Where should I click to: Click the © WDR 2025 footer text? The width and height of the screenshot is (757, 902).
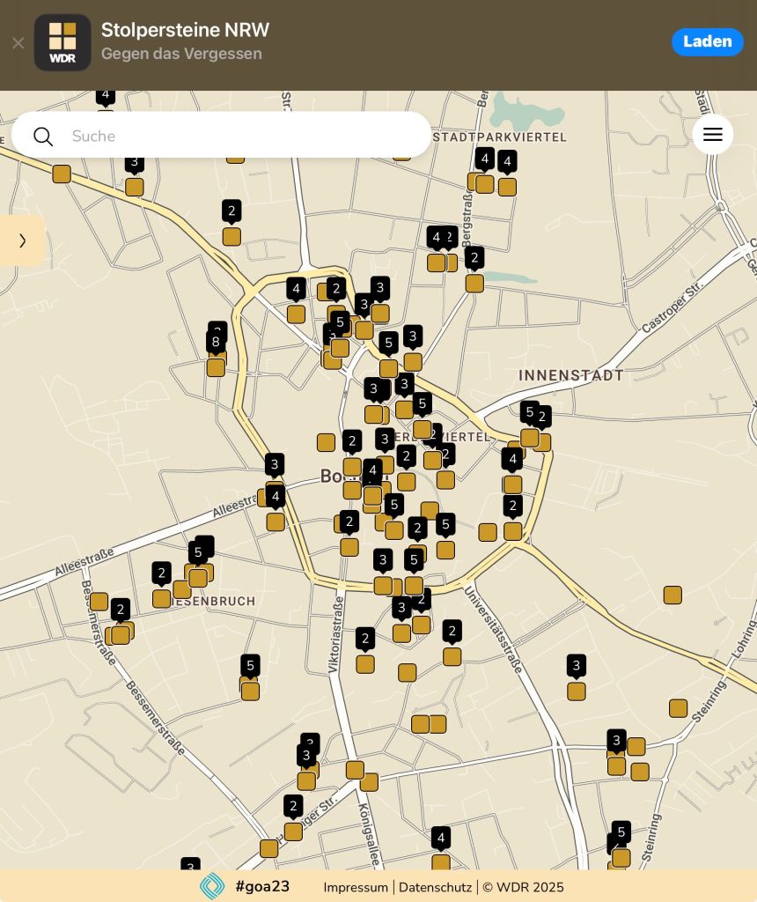coord(523,887)
